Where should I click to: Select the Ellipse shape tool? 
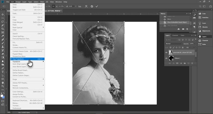coord(3,79)
